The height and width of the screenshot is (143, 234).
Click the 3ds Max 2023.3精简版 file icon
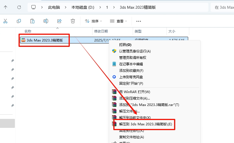coord(23,40)
